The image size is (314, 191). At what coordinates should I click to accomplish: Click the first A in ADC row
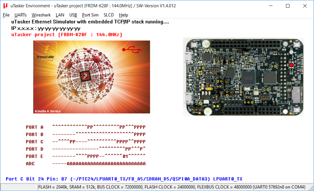point(68,164)
